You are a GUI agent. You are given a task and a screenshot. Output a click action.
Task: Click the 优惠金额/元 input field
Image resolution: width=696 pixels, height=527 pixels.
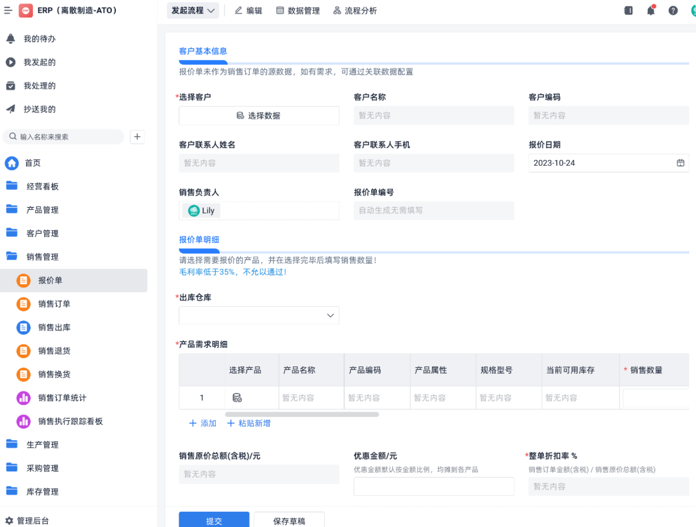coord(434,486)
